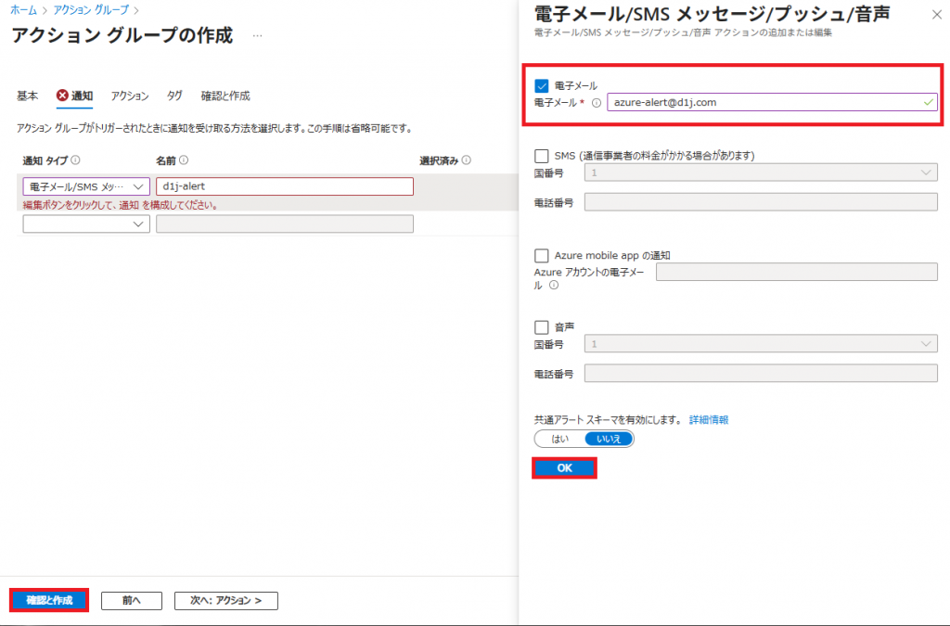Image resolution: width=950 pixels, height=626 pixels.
Task: Close the 電子メール/SMS panel with X
Action: coord(934,14)
